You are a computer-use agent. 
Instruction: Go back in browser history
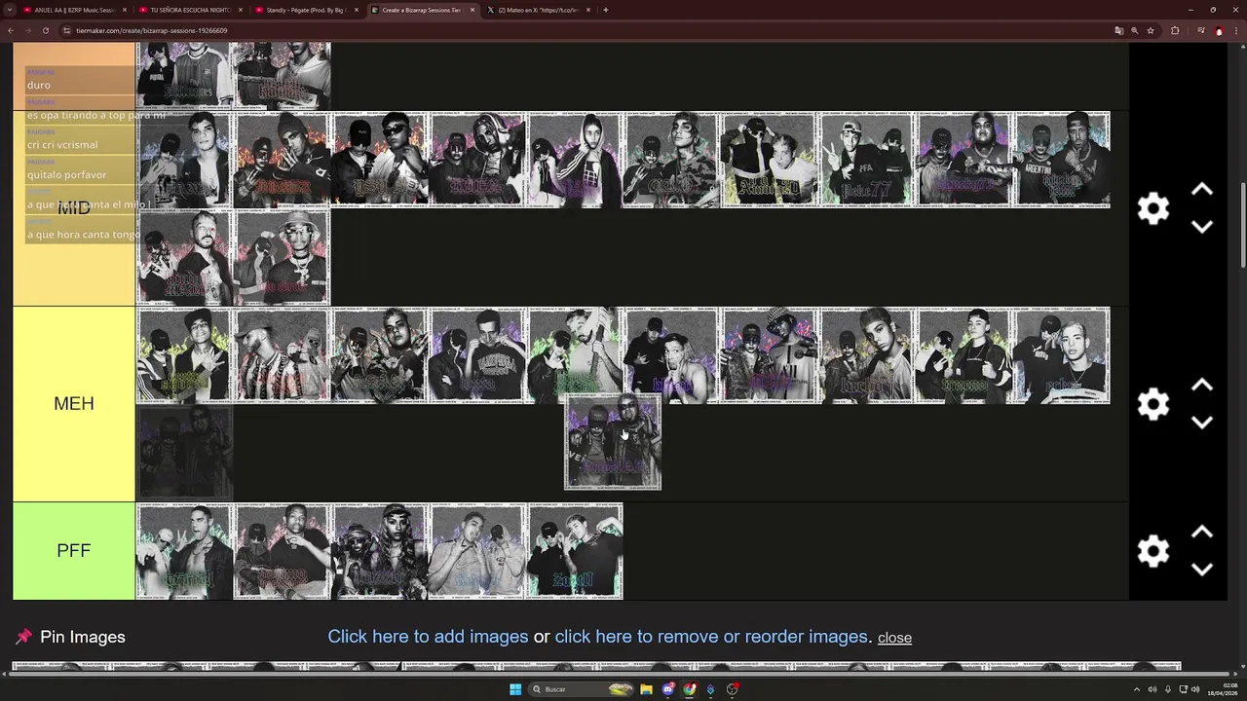point(11,30)
